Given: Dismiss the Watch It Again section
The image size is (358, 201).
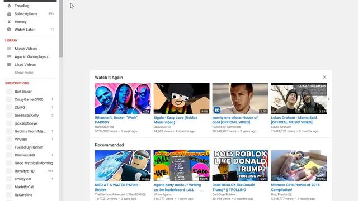Looking at the screenshot, I should 324,77.
